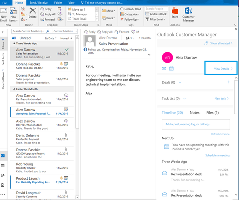Open the People navigation icon
Image resolution: width=239 pixels, height=200 pixels.
3,175
